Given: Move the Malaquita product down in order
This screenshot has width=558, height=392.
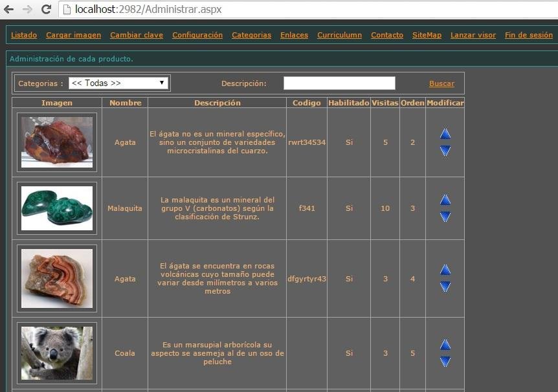Looking at the screenshot, I should (445, 217).
